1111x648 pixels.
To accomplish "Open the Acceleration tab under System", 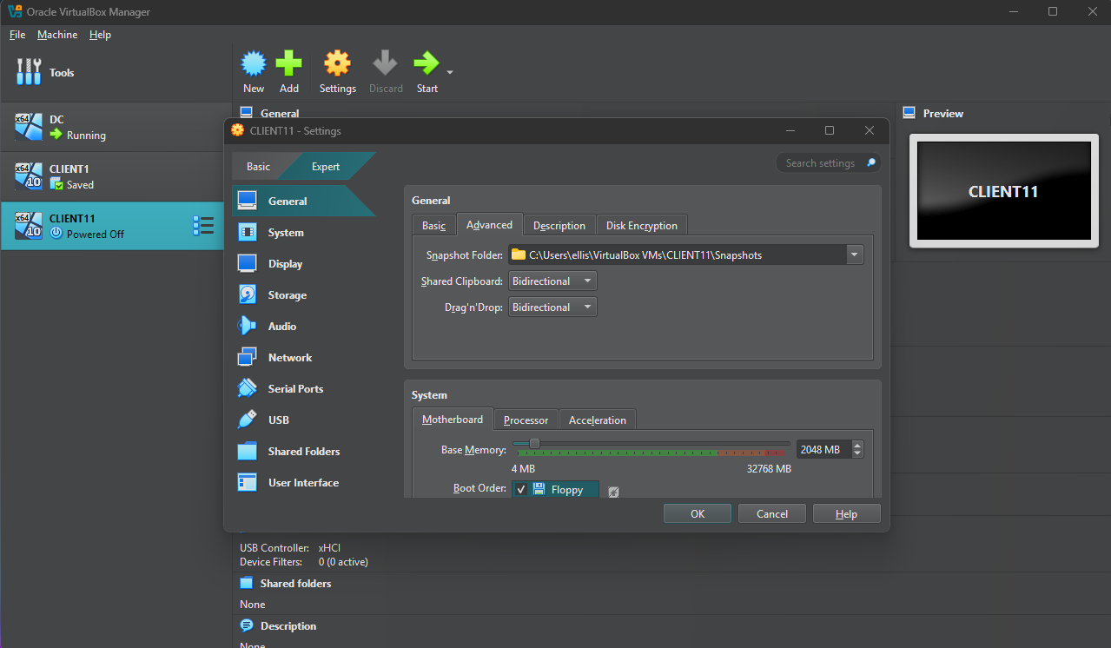I will click(598, 420).
